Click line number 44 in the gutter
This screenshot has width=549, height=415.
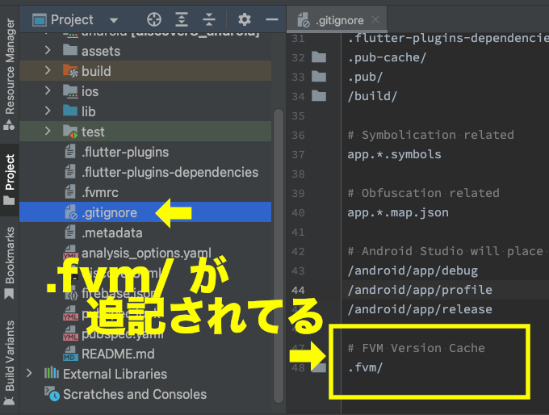point(298,291)
